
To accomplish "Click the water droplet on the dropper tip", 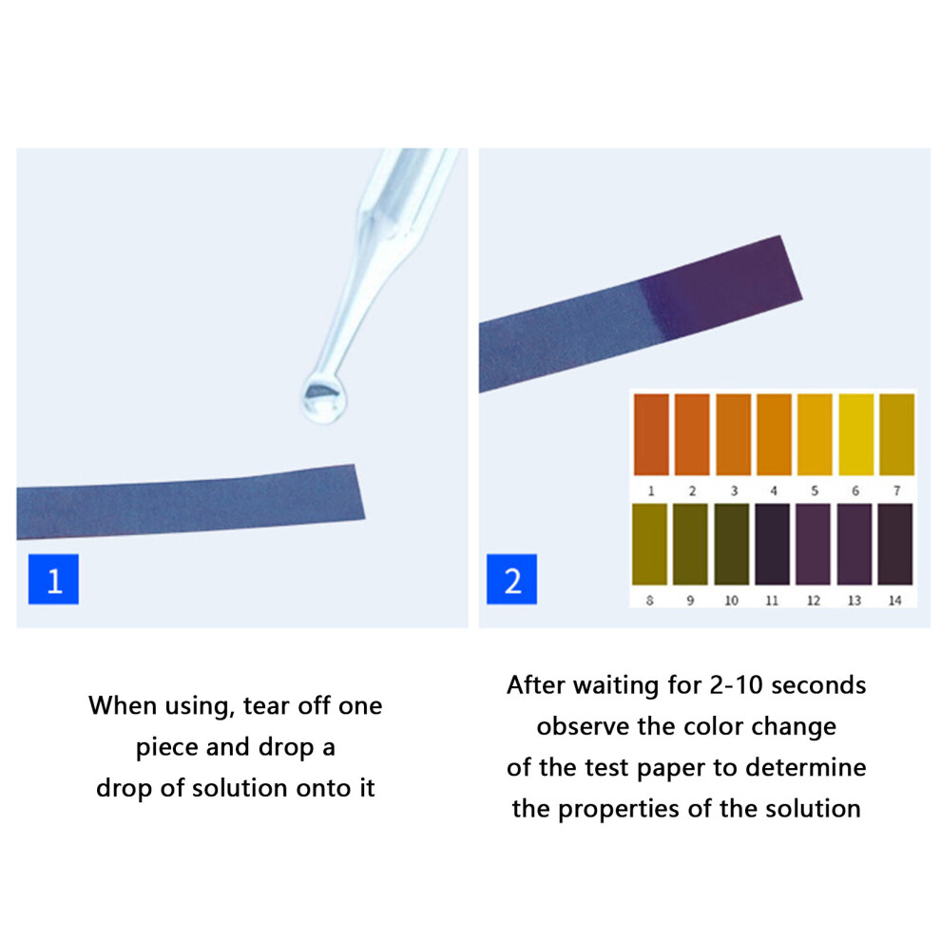I will (324, 398).
